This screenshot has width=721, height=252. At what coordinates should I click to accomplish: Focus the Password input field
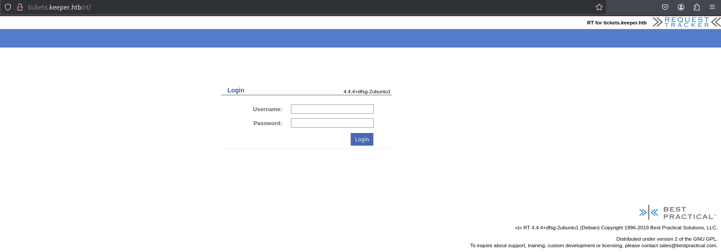click(332, 123)
